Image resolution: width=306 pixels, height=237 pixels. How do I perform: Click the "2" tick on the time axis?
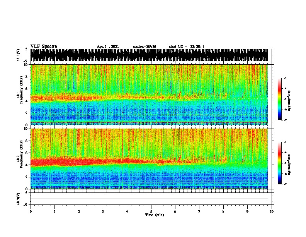coord(79,211)
